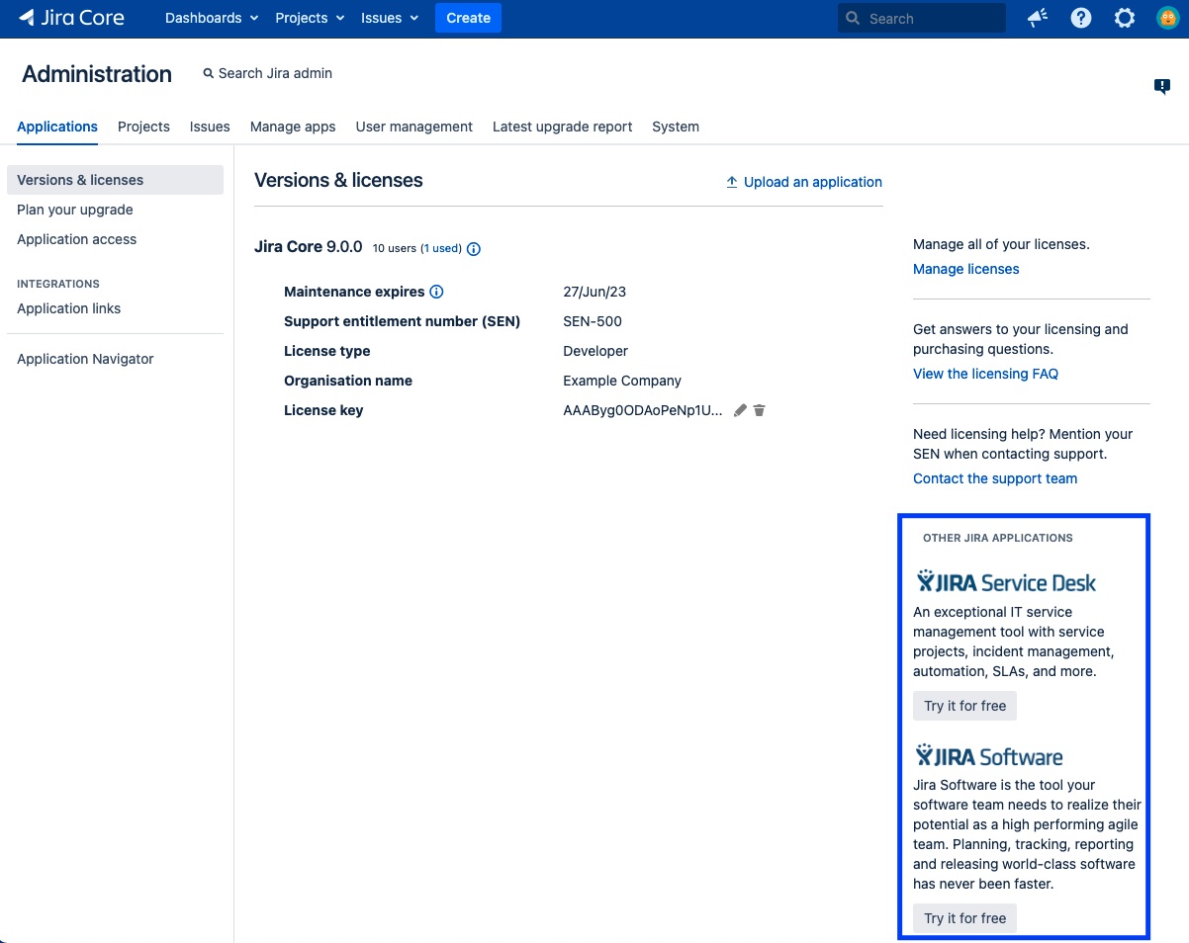Switch to the Applications tab
The image size is (1189, 943).
point(57,127)
